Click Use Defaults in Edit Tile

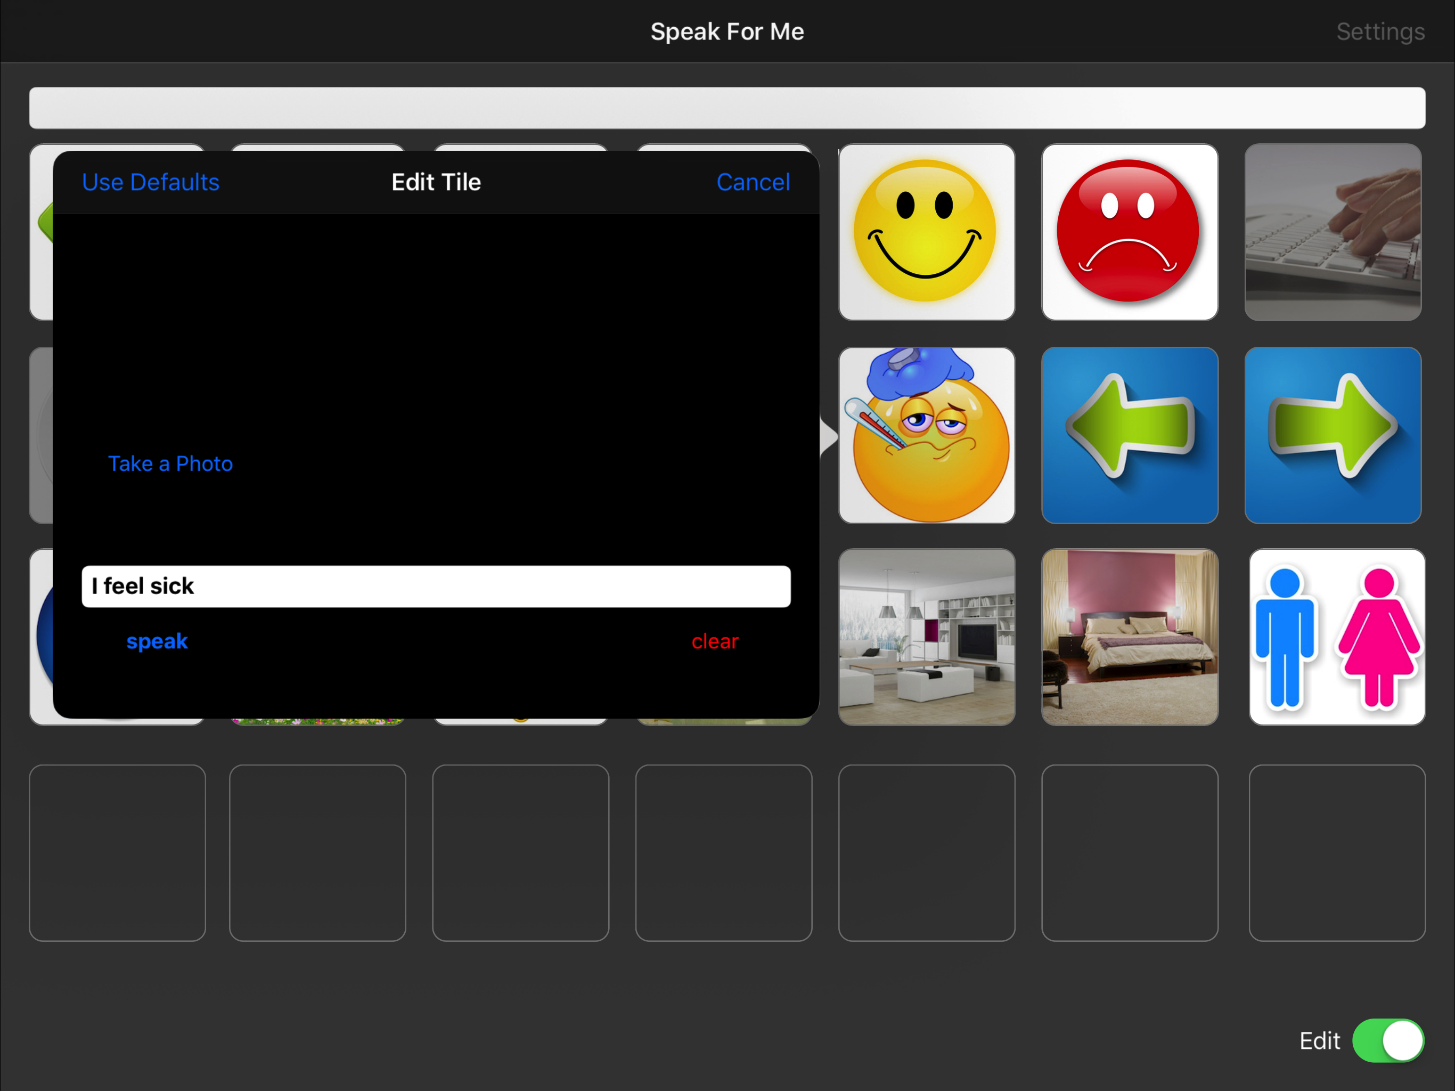151,182
